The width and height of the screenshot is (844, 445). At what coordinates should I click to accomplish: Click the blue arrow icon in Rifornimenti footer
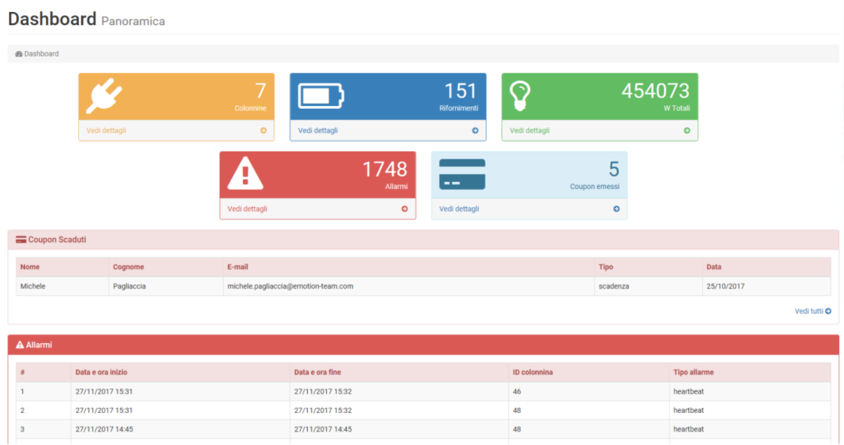pyautogui.click(x=475, y=130)
